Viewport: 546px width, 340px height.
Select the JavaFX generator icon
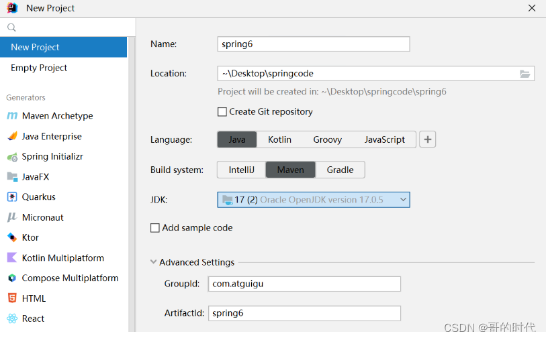[12, 177]
